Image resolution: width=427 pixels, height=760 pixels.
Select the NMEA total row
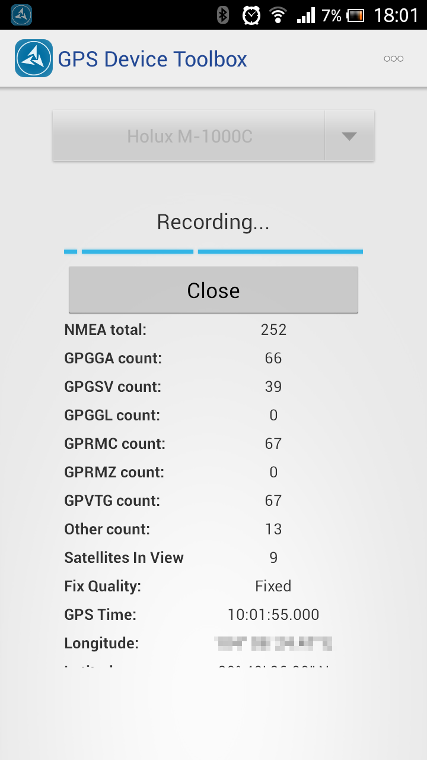tap(213, 330)
